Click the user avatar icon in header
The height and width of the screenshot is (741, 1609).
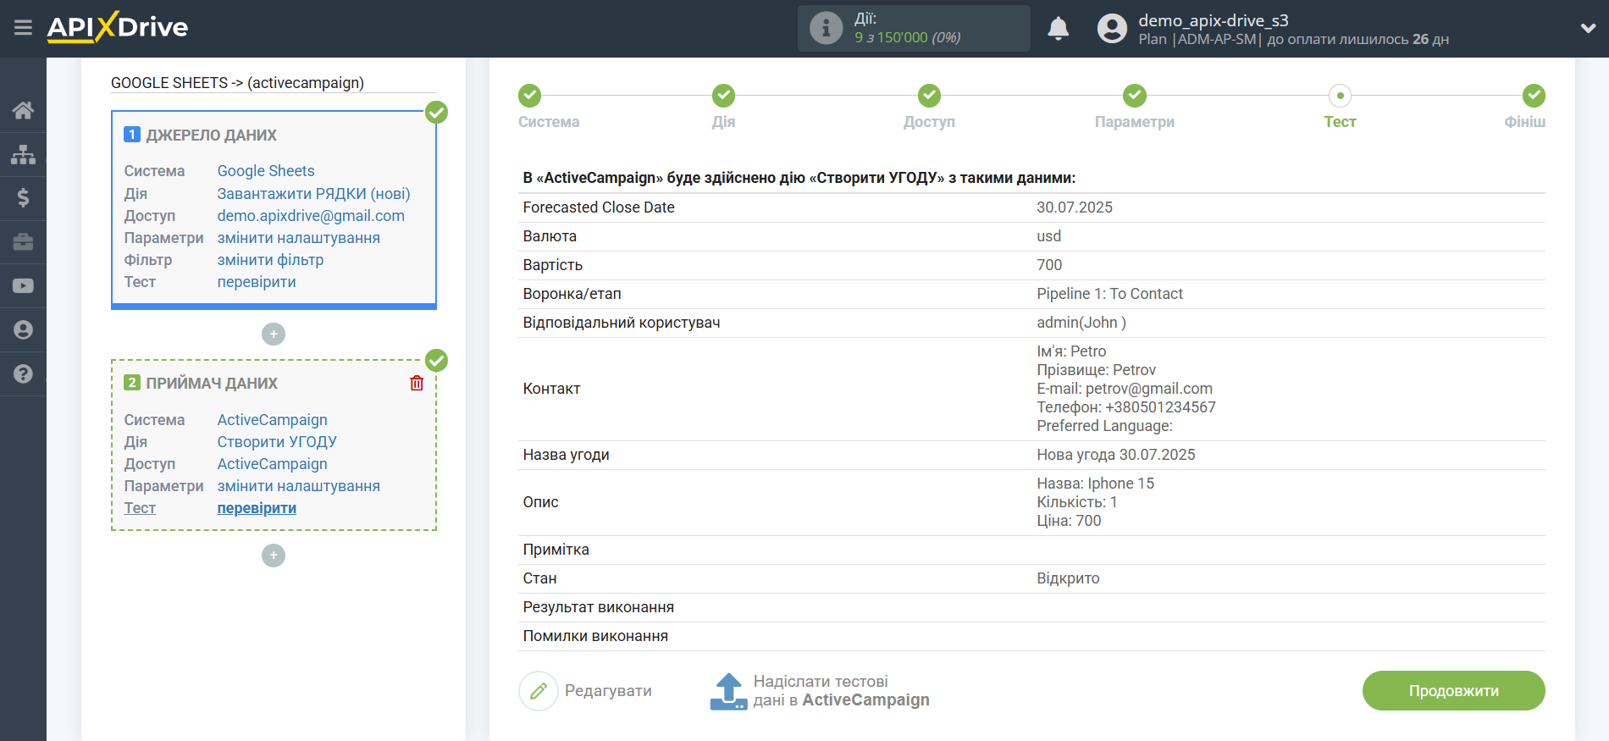click(1112, 28)
